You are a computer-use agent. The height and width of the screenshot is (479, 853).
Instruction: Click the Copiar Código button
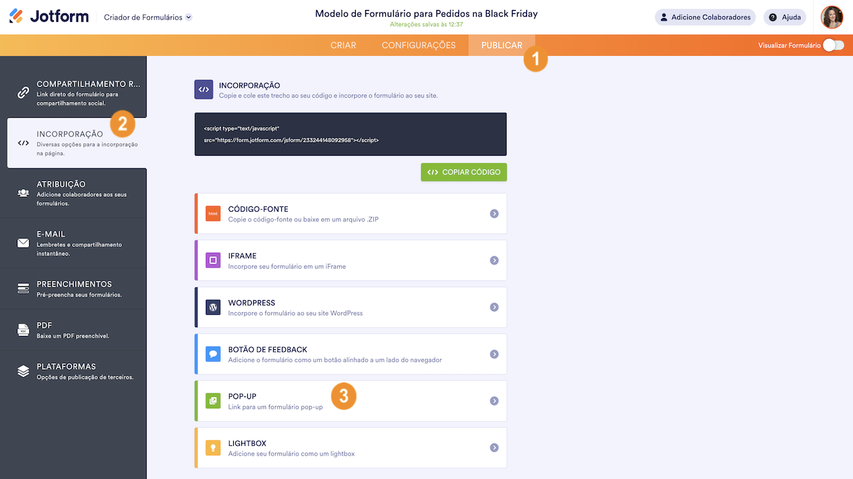[464, 172]
